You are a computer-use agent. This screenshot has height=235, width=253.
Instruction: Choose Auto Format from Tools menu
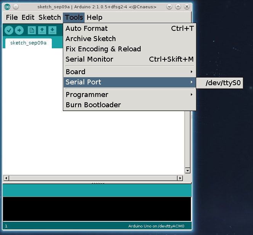click(130, 29)
